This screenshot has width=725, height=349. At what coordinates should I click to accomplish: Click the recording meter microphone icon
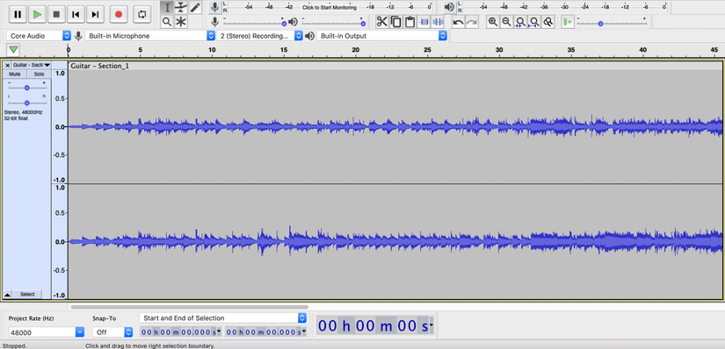[x=214, y=7]
